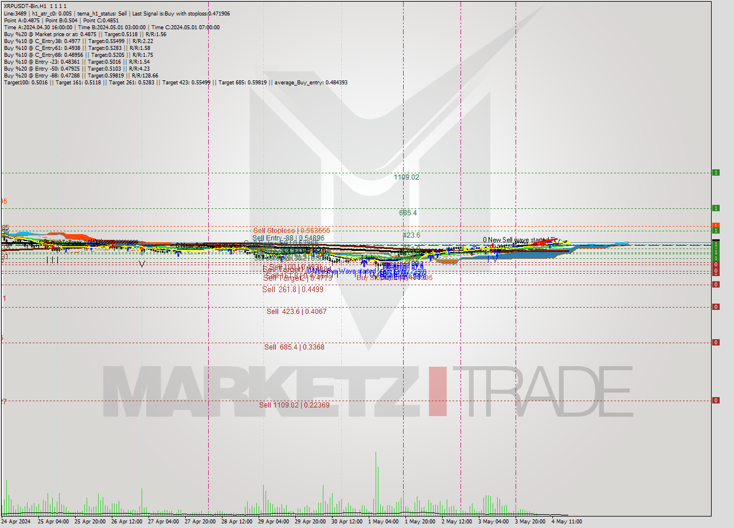Click the '3 May 20:00' time axis label

click(530, 522)
